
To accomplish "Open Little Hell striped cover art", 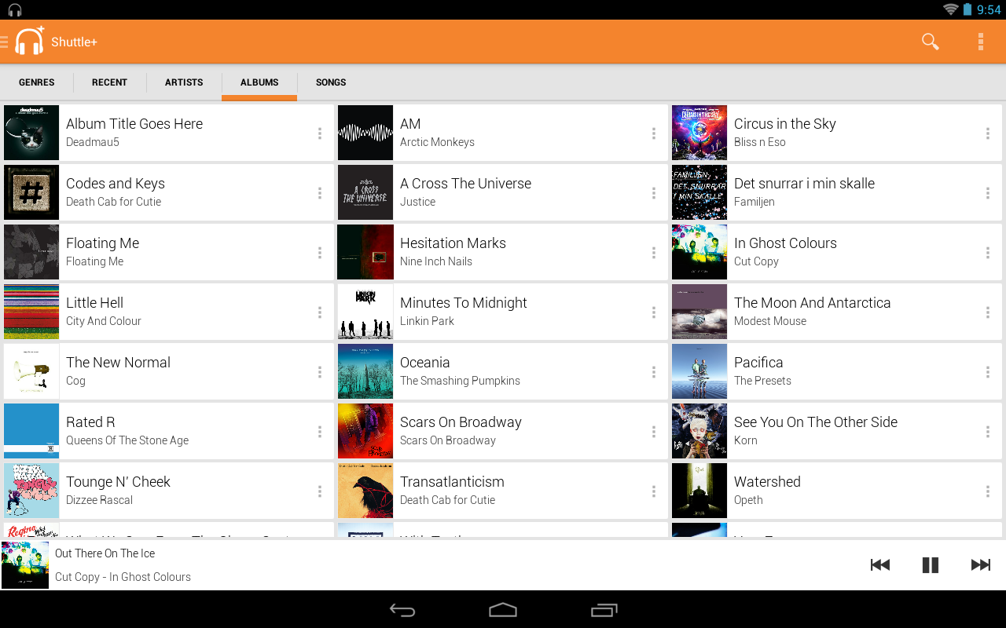I will [x=31, y=312].
